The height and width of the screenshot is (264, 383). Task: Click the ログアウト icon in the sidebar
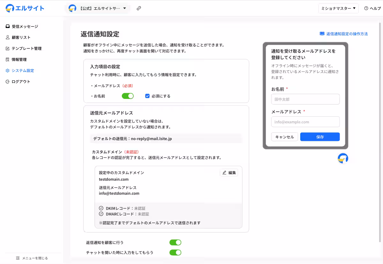coord(7,81)
